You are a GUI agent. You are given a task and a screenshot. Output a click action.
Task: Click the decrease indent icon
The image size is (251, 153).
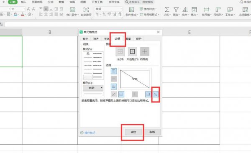point(56,9)
